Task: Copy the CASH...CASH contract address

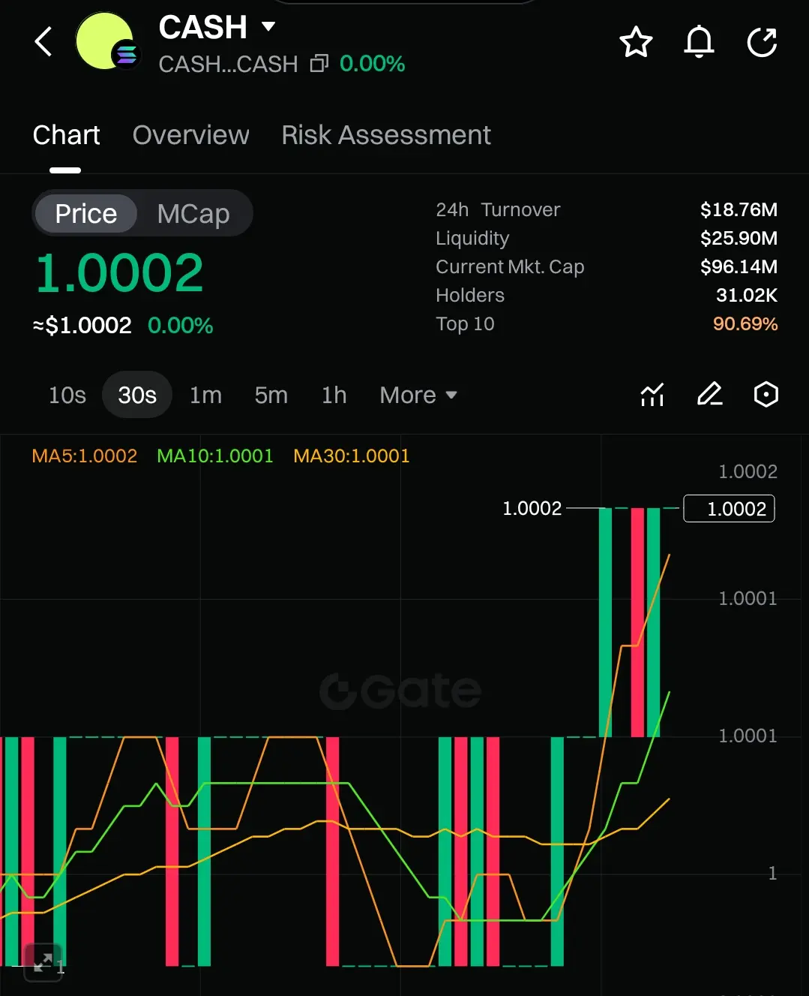Action: 319,64
